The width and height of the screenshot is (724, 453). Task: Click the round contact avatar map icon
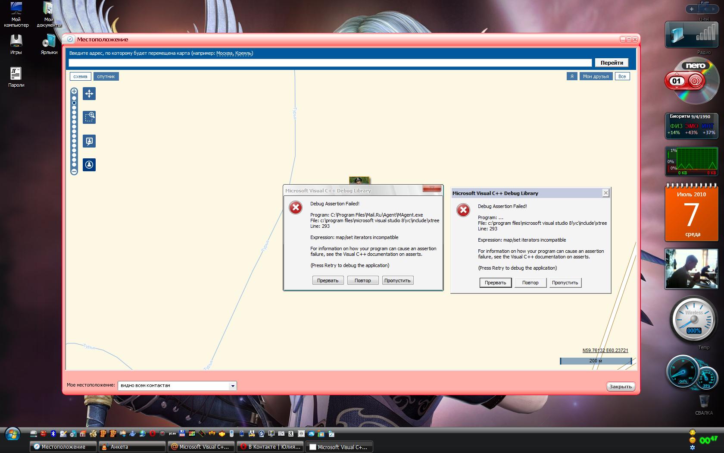89,165
